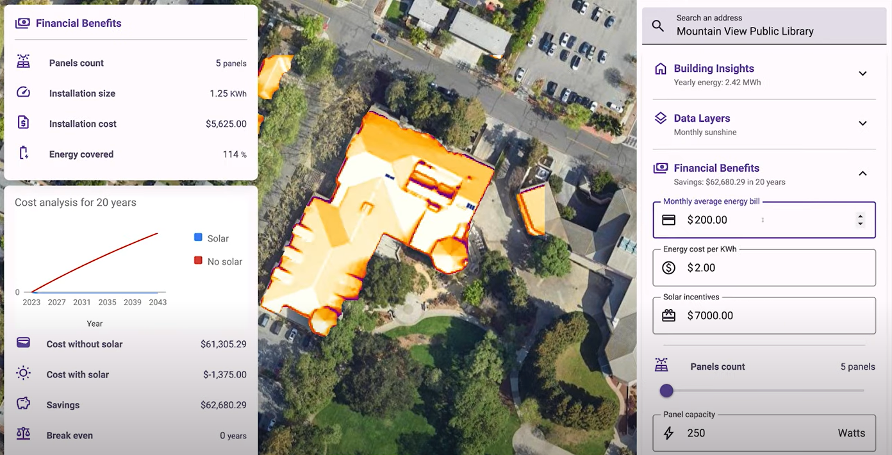Click the piggy bank Savings icon
This screenshot has height=455, width=892.
click(x=24, y=404)
